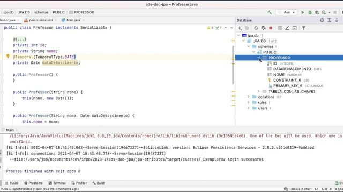Select the NOME VARCHAR column
The image size is (343, 192).
point(285,75)
